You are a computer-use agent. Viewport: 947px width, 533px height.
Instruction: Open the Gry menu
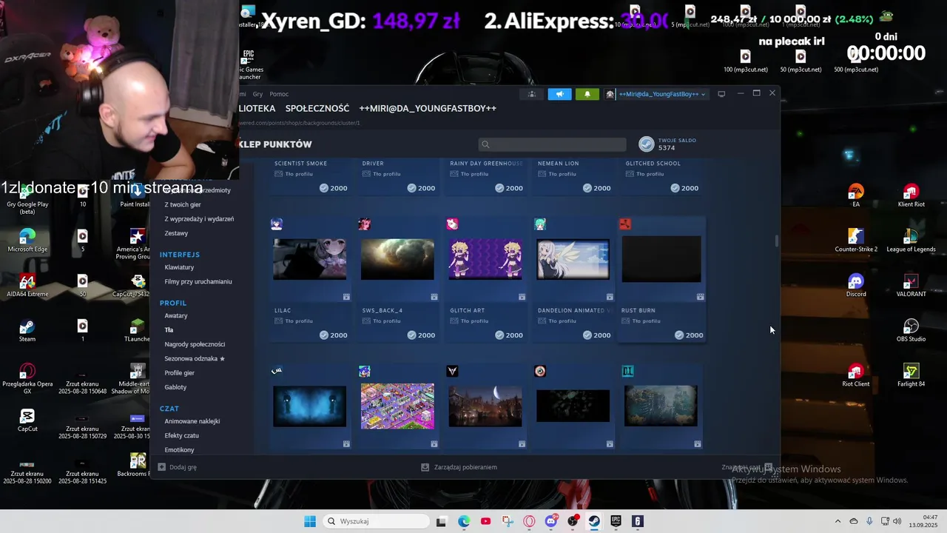click(257, 94)
